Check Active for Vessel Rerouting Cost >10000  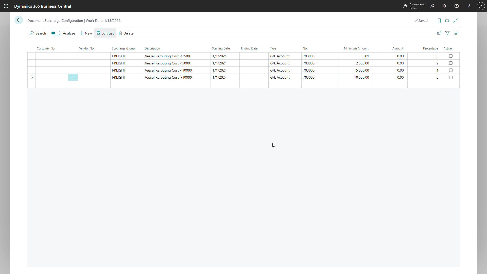pos(451,77)
